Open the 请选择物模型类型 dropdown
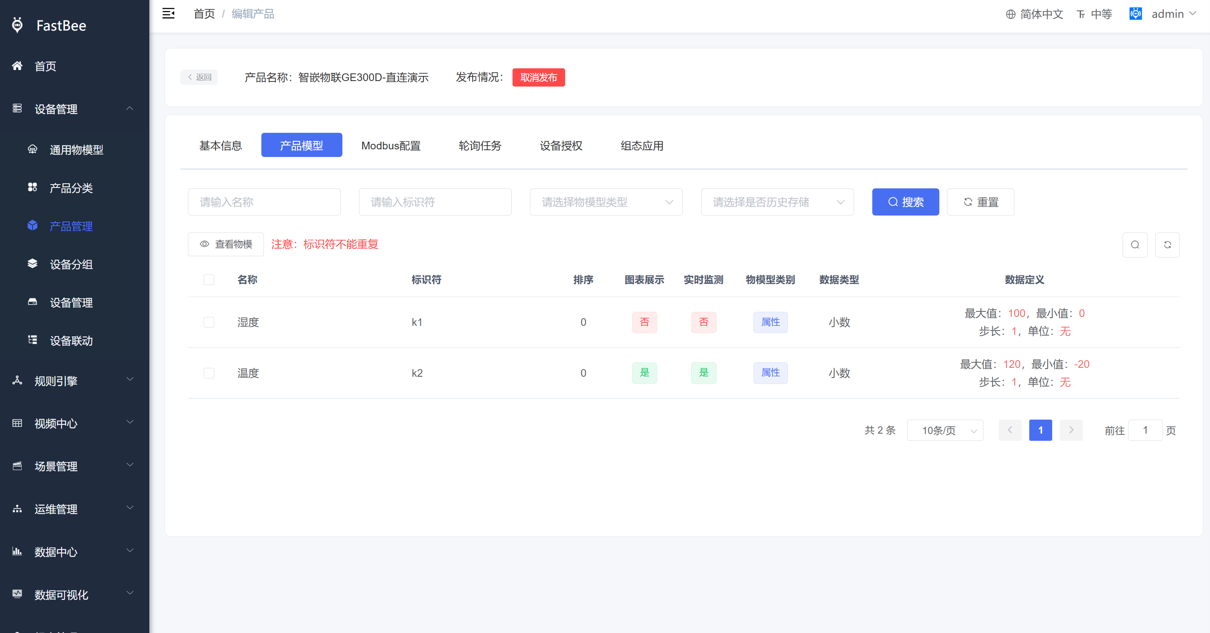The height and width of the screenshot is (633, 1210). point(605,202)
